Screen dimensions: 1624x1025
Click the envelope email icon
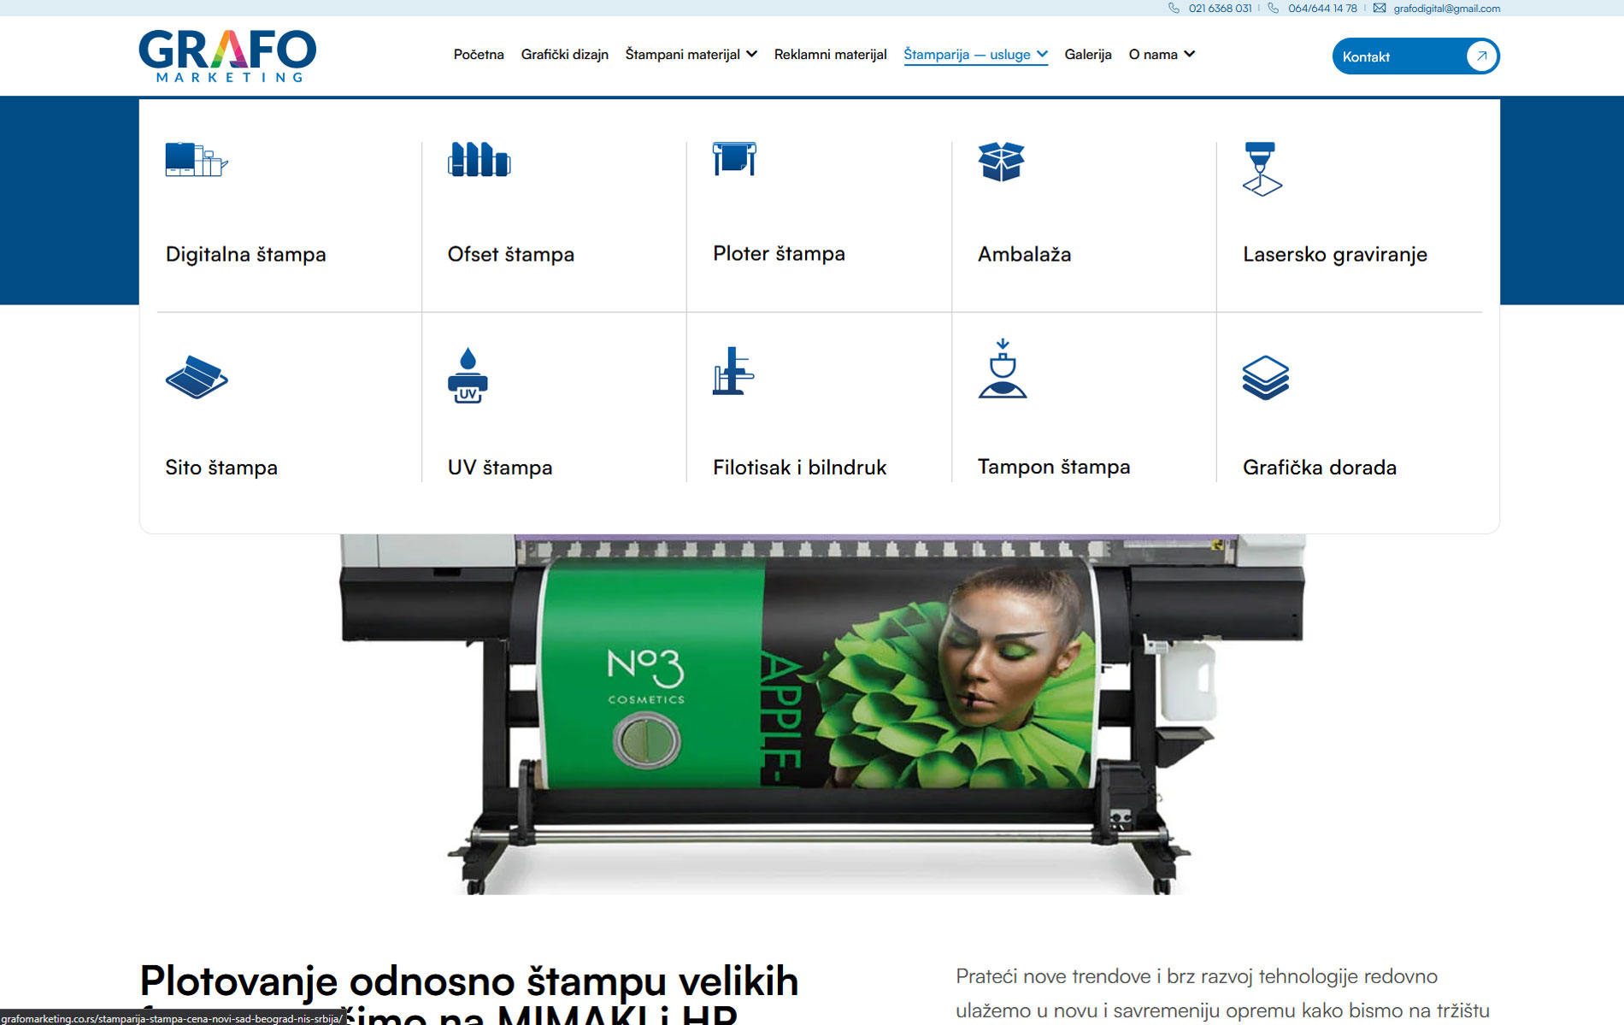tap(1380, 9)
